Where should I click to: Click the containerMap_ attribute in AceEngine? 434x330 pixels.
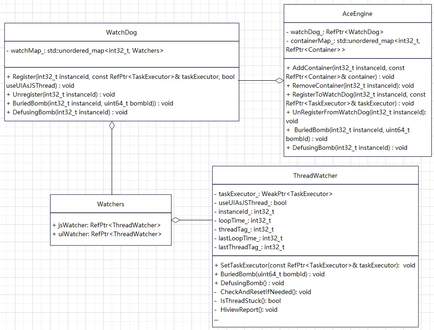coord(353,45)
